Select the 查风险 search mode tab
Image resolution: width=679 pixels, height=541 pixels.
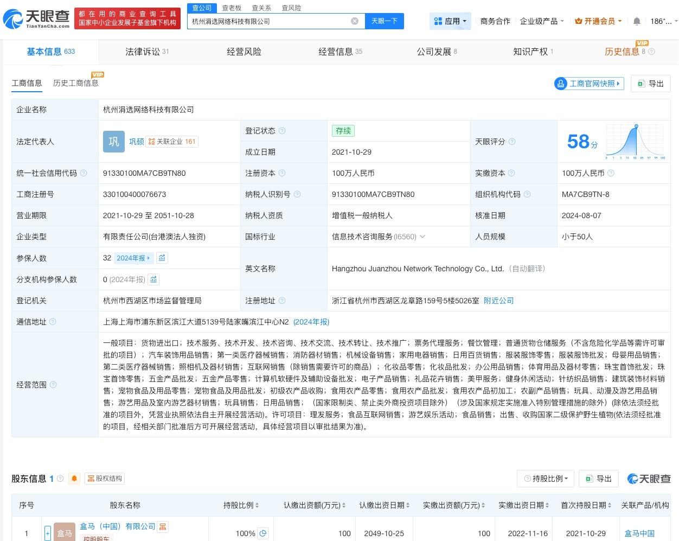tap(291, 8)
